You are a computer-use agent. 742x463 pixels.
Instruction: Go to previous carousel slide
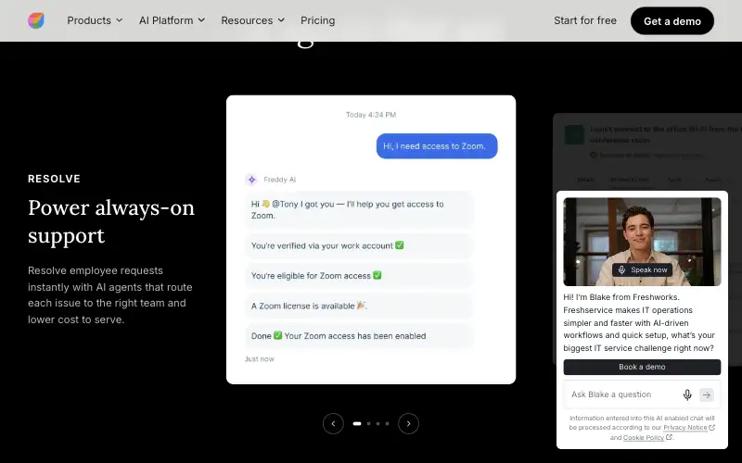point(333,423)
